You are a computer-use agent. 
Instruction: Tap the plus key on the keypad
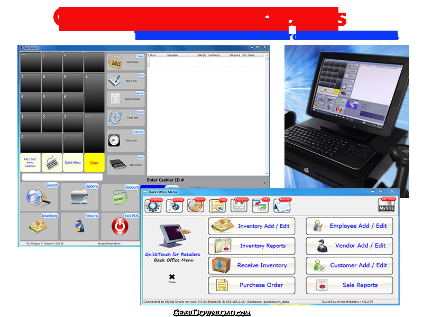coord(94,93)
